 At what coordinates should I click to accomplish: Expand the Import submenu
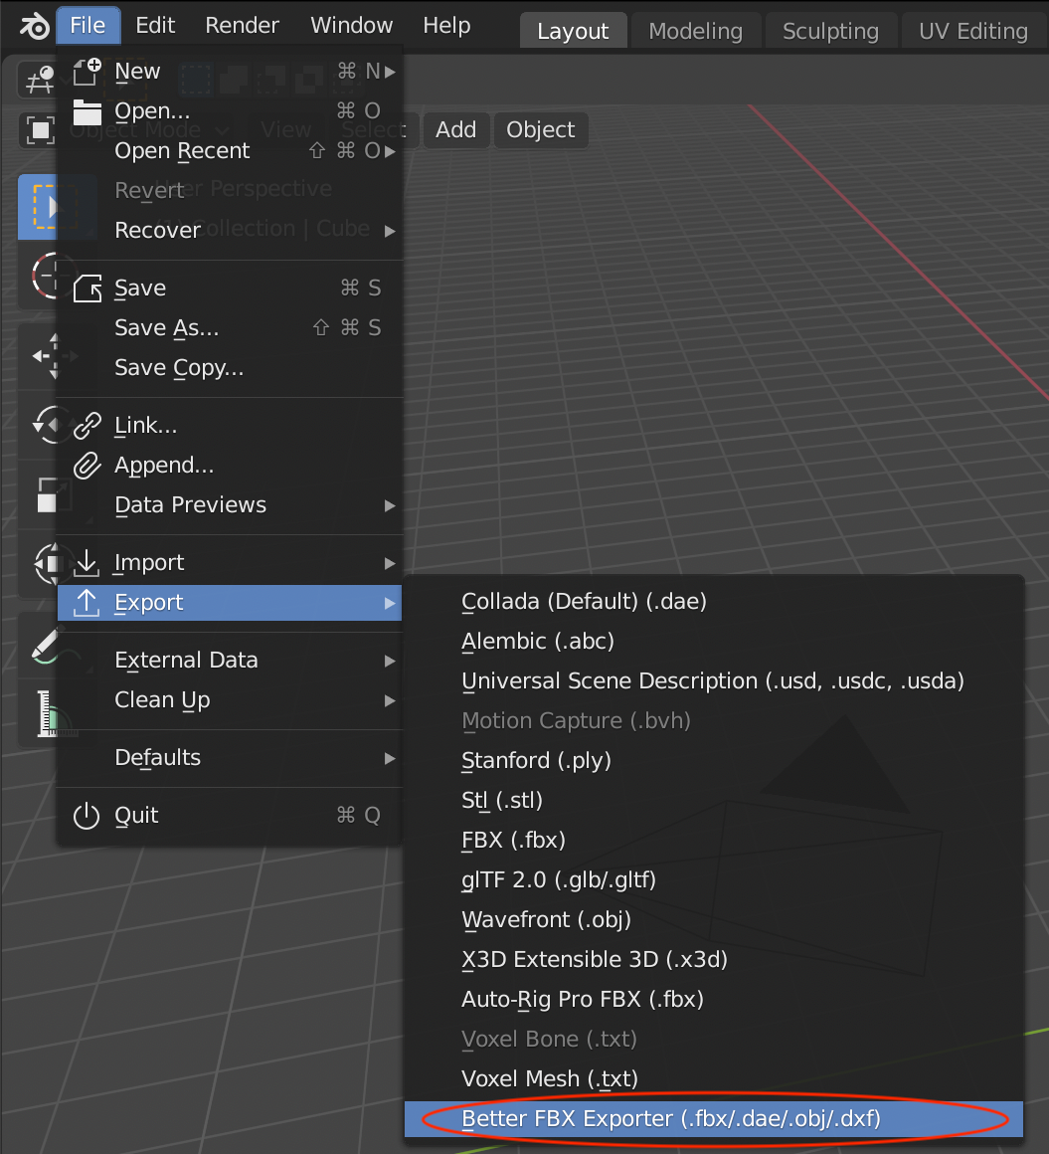(231, 562)
